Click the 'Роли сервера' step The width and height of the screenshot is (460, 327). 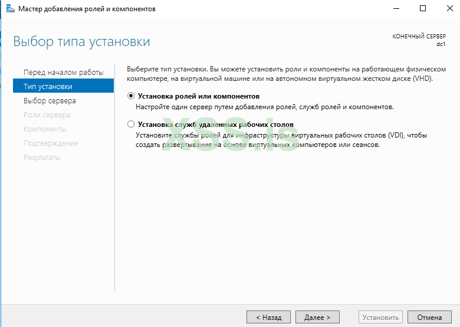coord(47,115)
